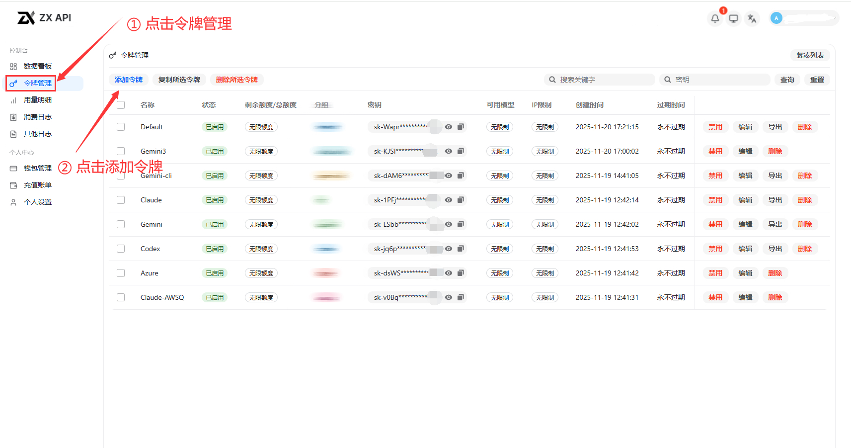Toggle display theme with the monitor icon
The width and height of the screenshot is (851, 448).
(x=733, y=18)
